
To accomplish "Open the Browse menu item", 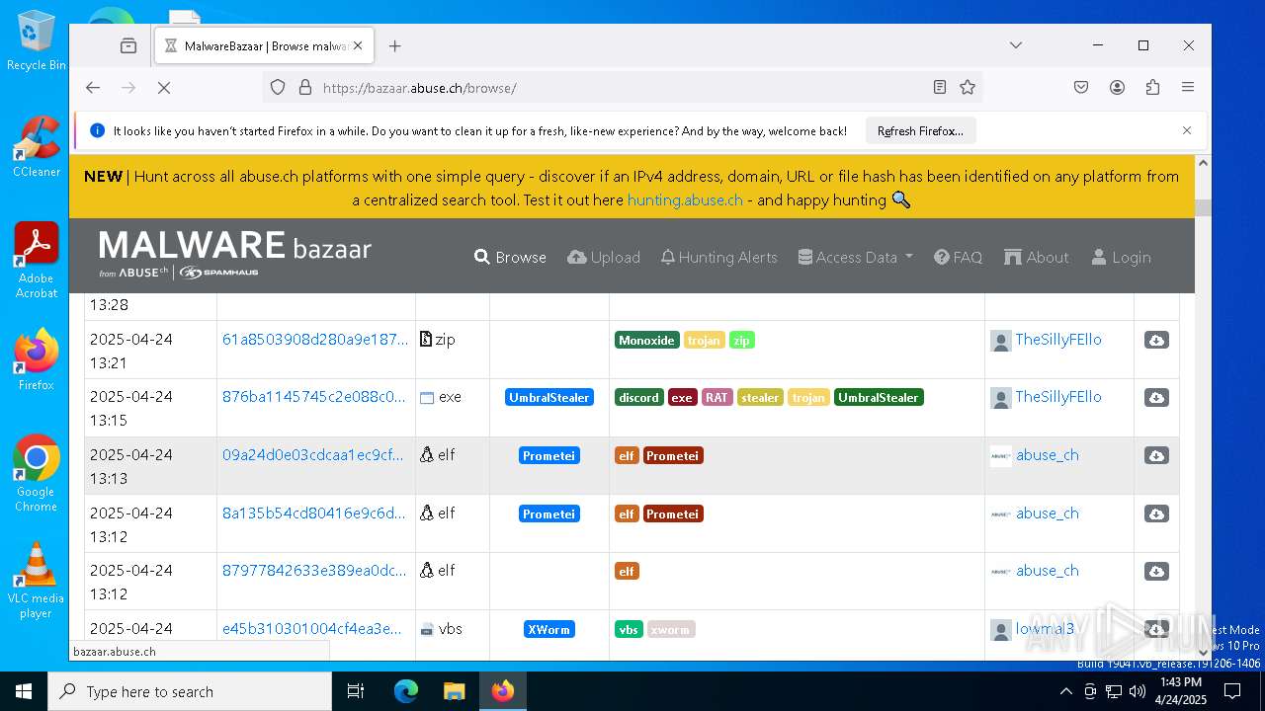I will pos(510,257).
